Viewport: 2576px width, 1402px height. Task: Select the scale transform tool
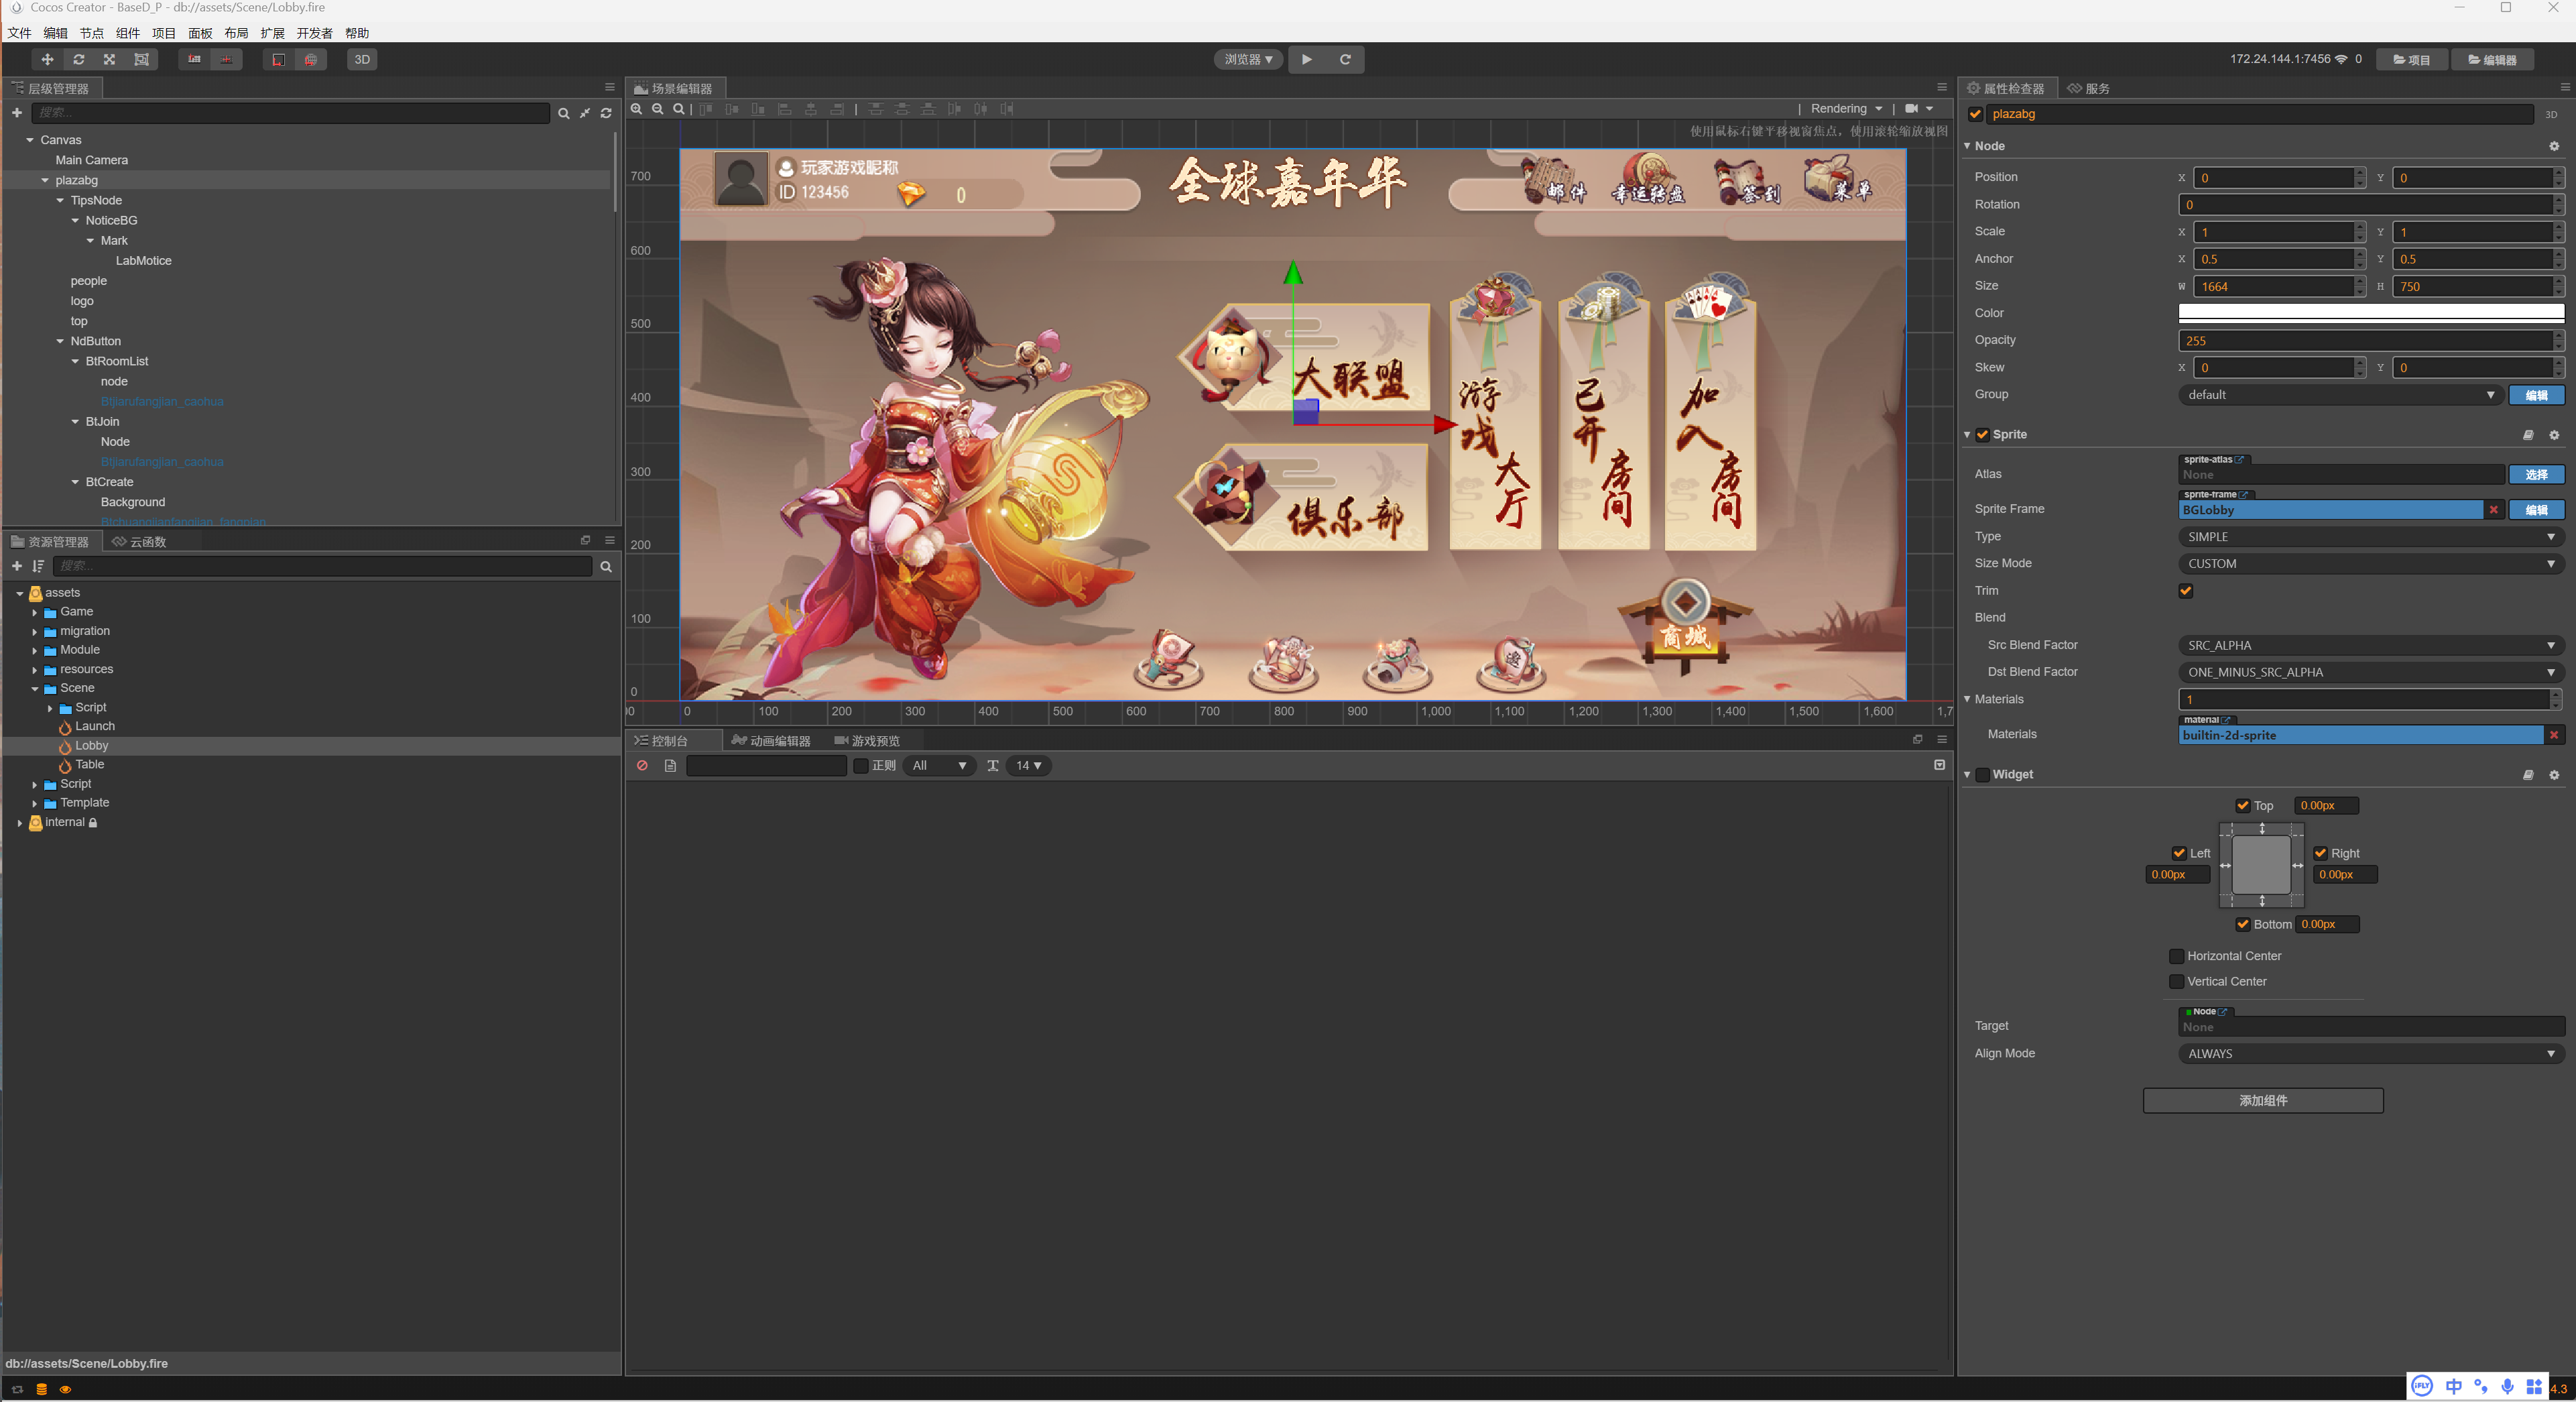(x=110, y=60)
